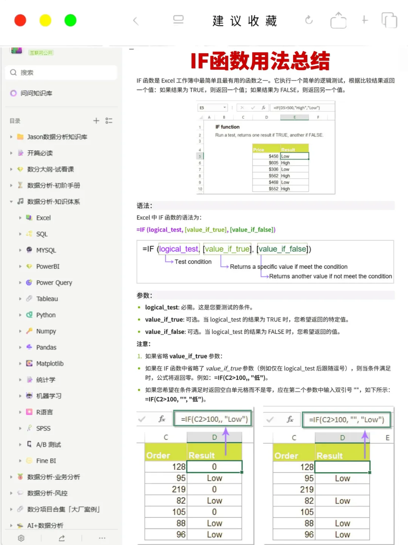This screenshot has width=408, height=545.
Task: Open the Matplotlib page
Action: (50, 364)
